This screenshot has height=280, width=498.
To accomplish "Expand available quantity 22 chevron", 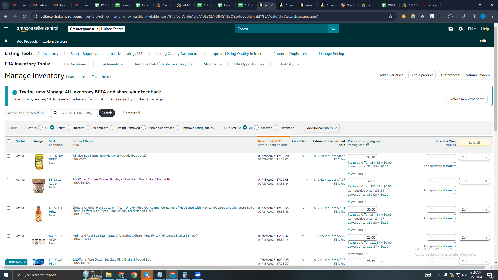I will pyautogui.click(x=307, y=236).
